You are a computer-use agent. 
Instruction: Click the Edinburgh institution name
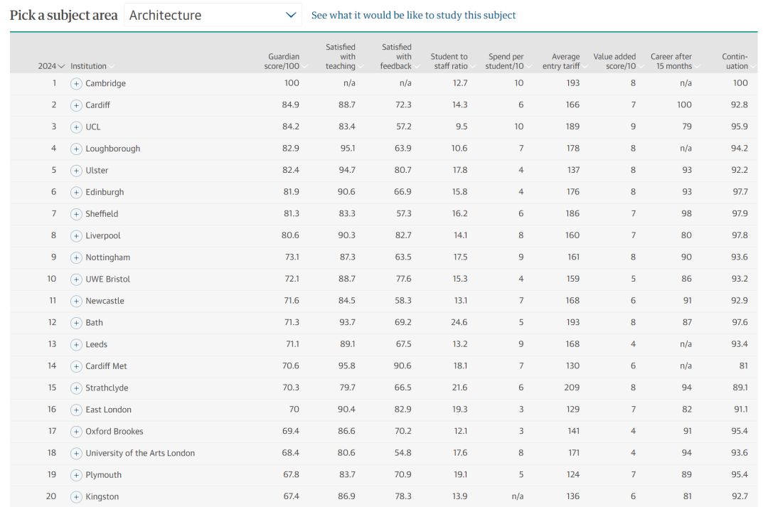coord(105,192)
